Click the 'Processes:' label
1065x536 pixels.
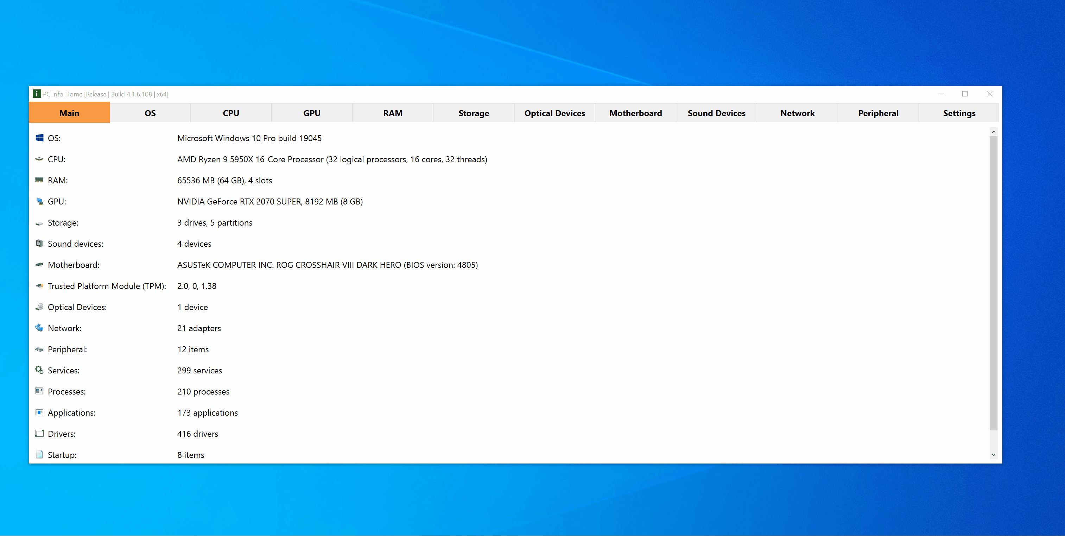pyautogui.click(x=67, y=391)
